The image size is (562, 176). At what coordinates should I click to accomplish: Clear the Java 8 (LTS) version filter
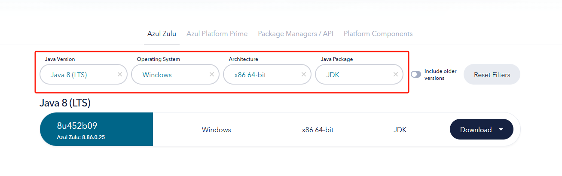(x=120, y=74)
